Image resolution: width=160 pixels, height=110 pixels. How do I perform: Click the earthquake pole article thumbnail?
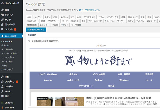(60, 101)
